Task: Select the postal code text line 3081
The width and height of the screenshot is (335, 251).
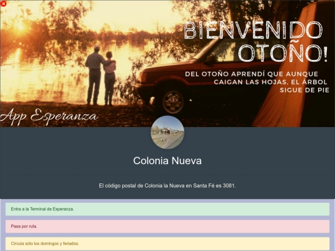Action: [x=167, y=186]
